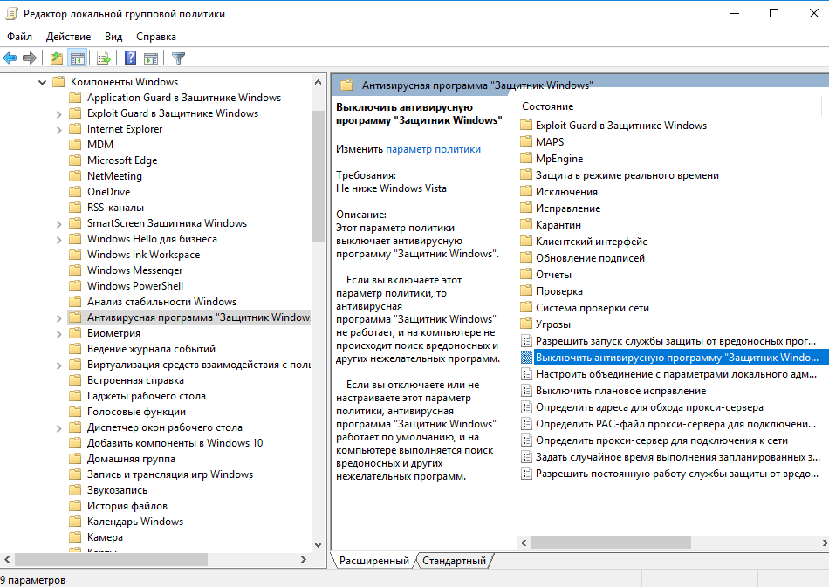Click the right pane horizontal scrollbar thumb
This screenshot has width=829, height=587.
click(x=611, y=543)
